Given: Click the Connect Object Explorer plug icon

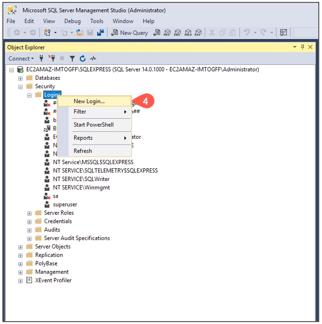Looking at the screenshot, I should point(41,59).
